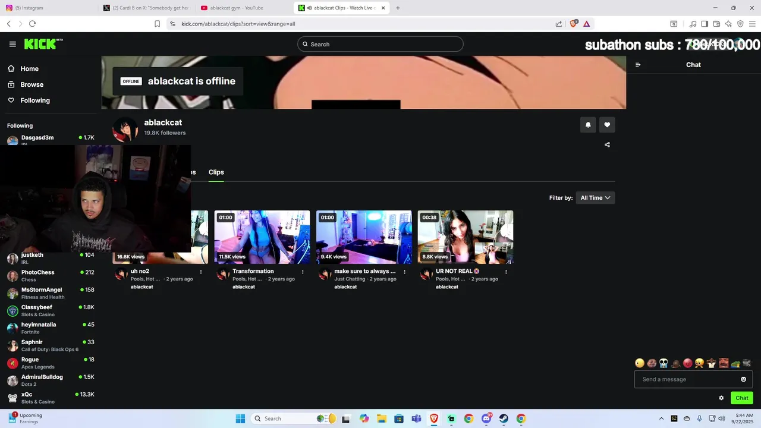Insert the crying yellow emote
Viewport: 761px width, 428px height.
700,363
